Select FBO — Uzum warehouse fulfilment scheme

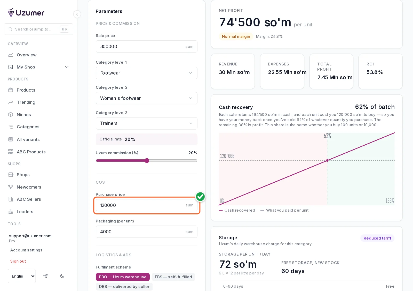[123, 277]
